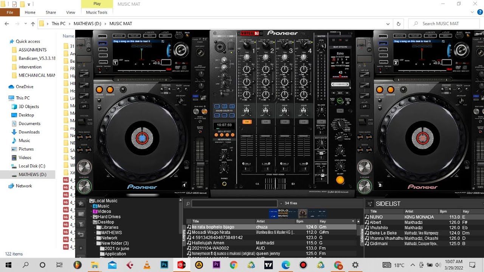484x272 pixels.
Task: Click TAG LIST button on left CDJ
Action: [134, 36]
